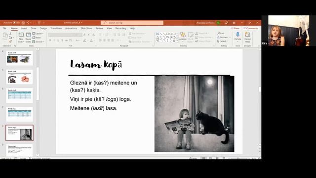Select slide thumbnail with two cats
The image size is (316, 178).
19,58
